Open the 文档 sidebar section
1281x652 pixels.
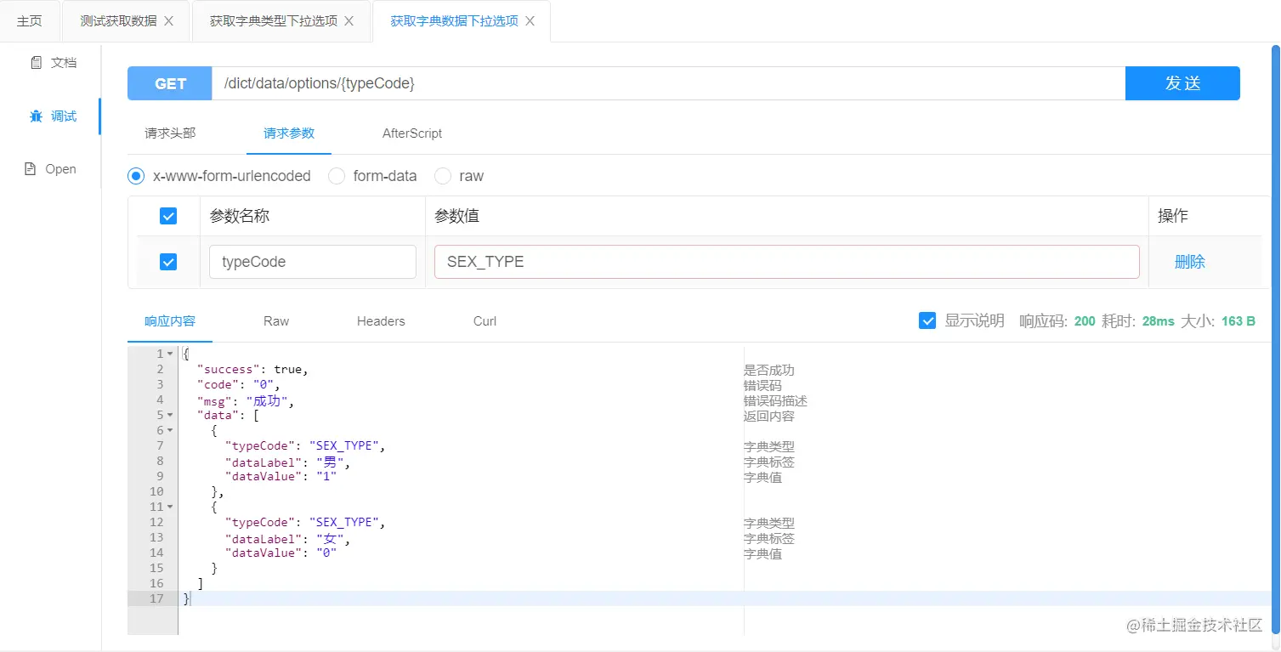tap(51, 63)
